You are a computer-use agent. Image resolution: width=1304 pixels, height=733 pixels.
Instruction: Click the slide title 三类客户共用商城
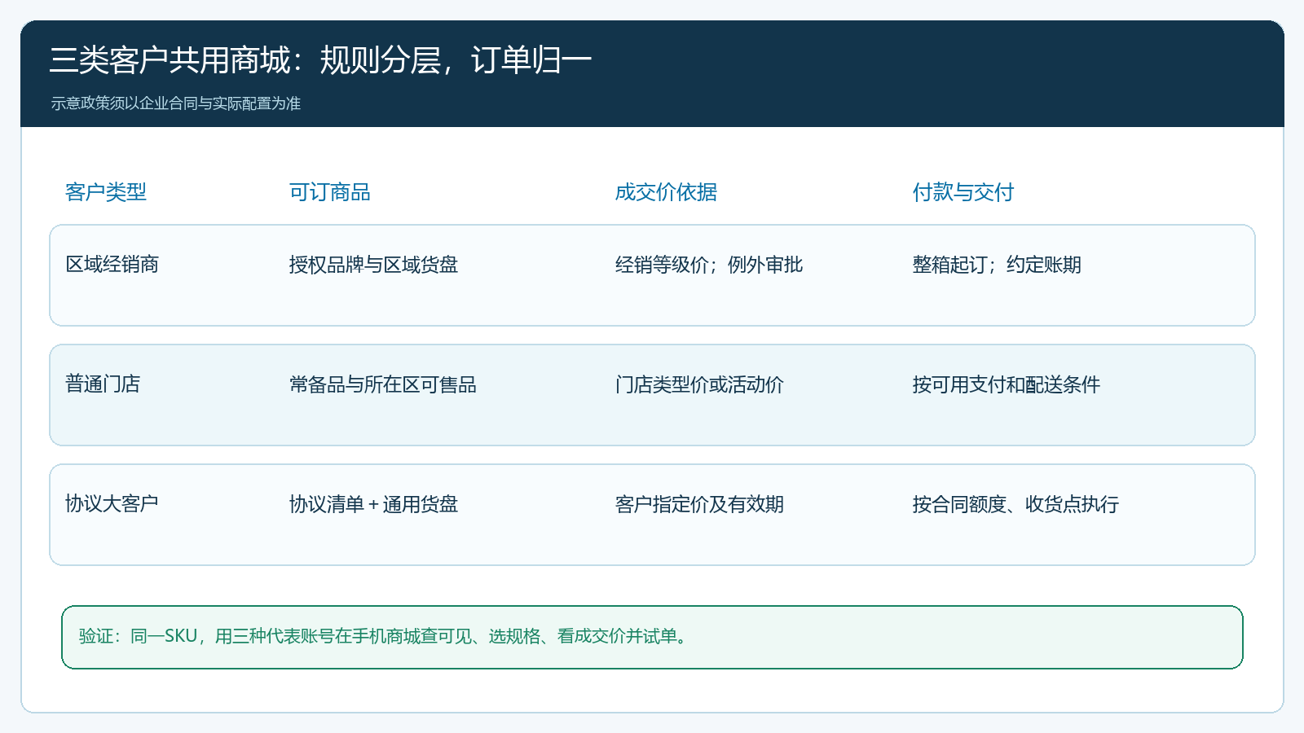click(x=320, y=60)
